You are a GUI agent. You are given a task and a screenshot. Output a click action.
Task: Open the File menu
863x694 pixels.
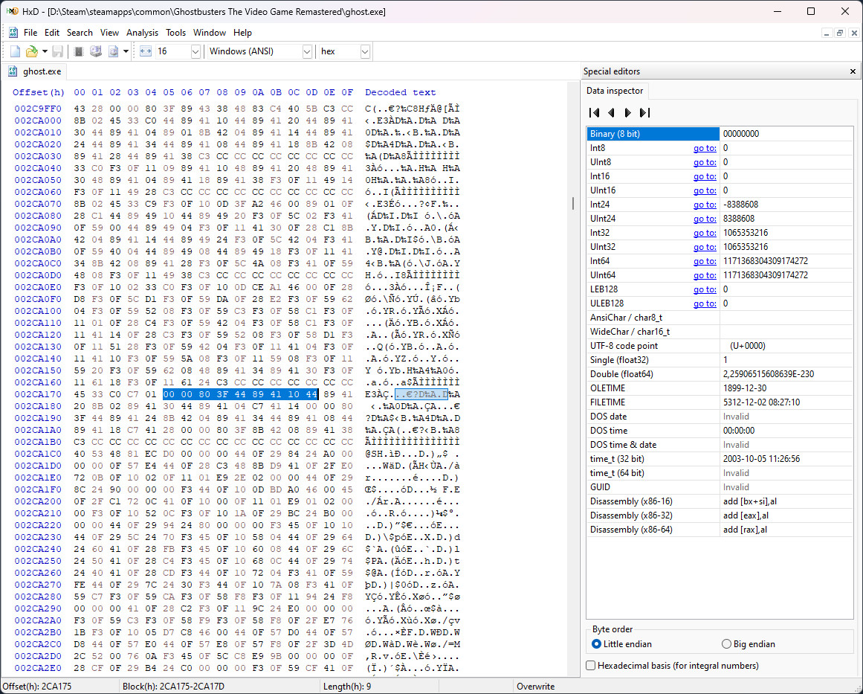point(30,33)
